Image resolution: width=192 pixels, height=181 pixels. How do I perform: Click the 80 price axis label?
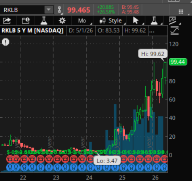172,81
